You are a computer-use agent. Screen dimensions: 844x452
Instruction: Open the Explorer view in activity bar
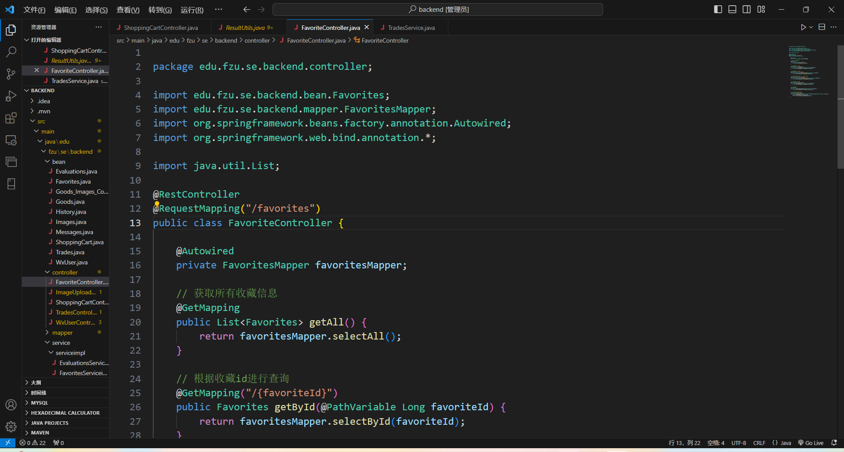11,30
